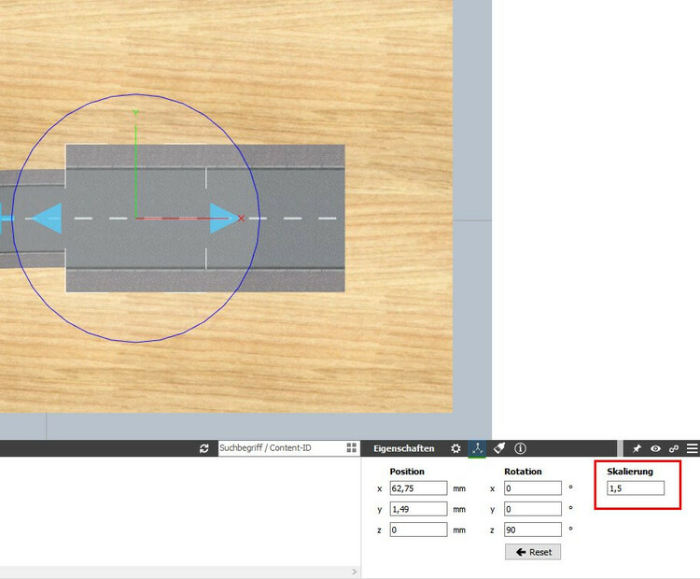
Task: Click the left blue arrow on the road
Action: tap(47, 219)
